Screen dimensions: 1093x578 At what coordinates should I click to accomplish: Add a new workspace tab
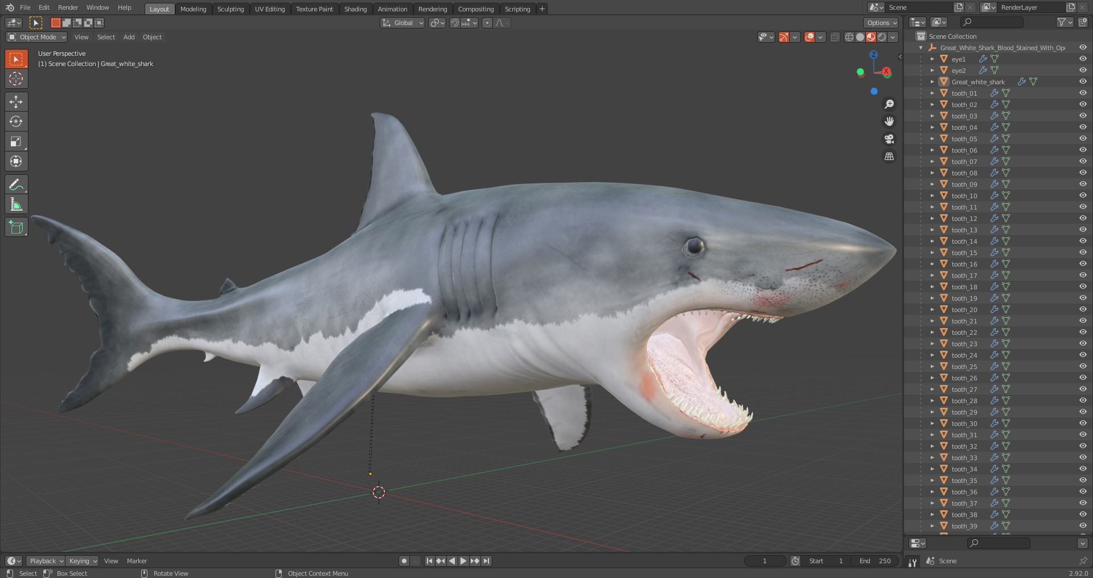pos(542,9)
